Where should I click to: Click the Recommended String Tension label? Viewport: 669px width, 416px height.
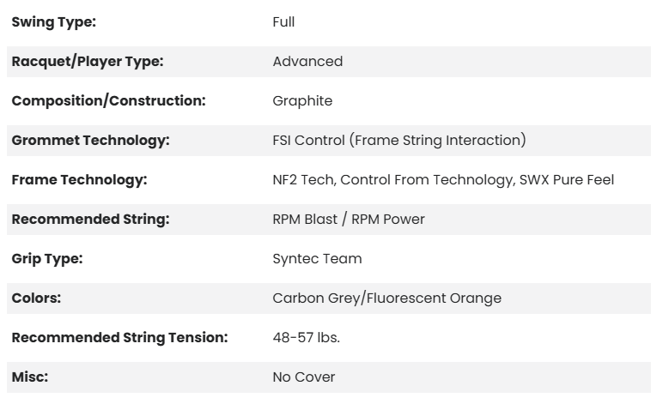pyautogui.click(x=119, y=338)
